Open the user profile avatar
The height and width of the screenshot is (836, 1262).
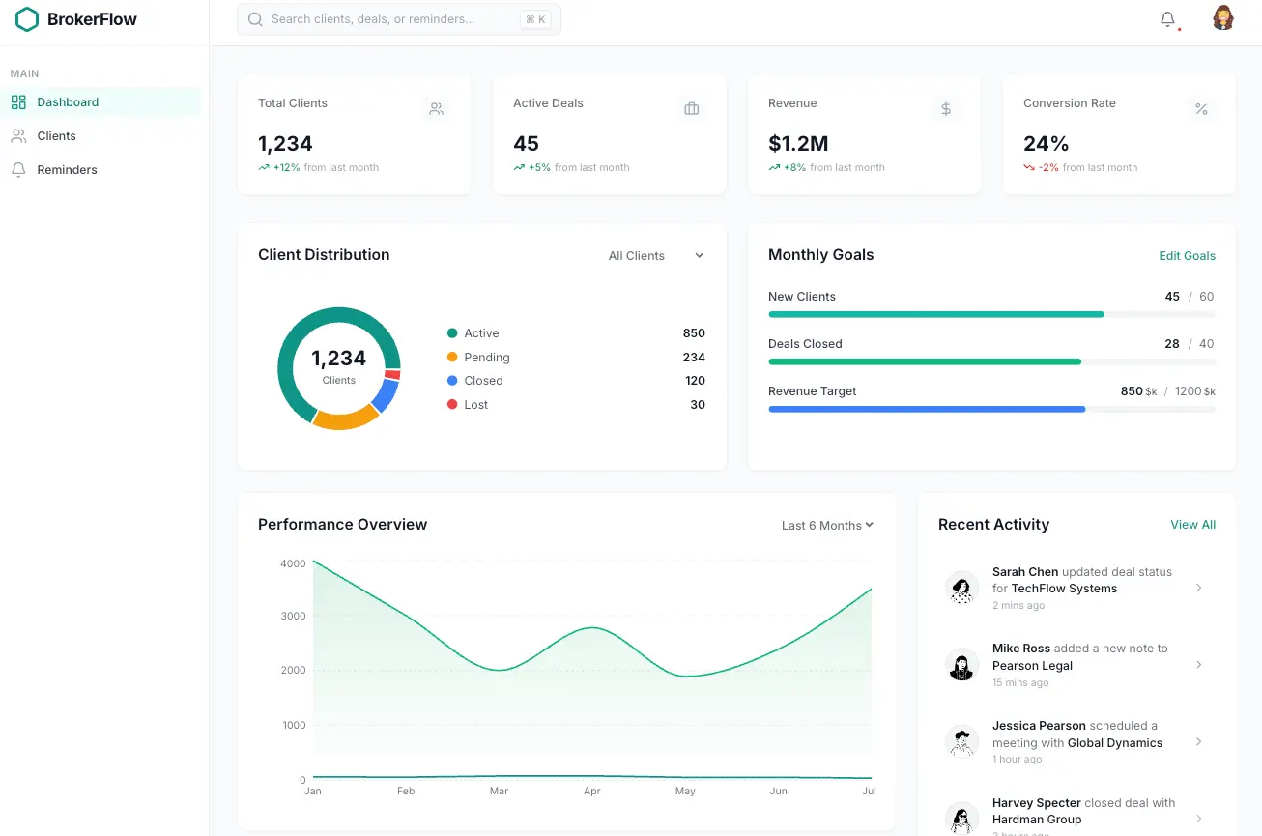point(1222,18)
